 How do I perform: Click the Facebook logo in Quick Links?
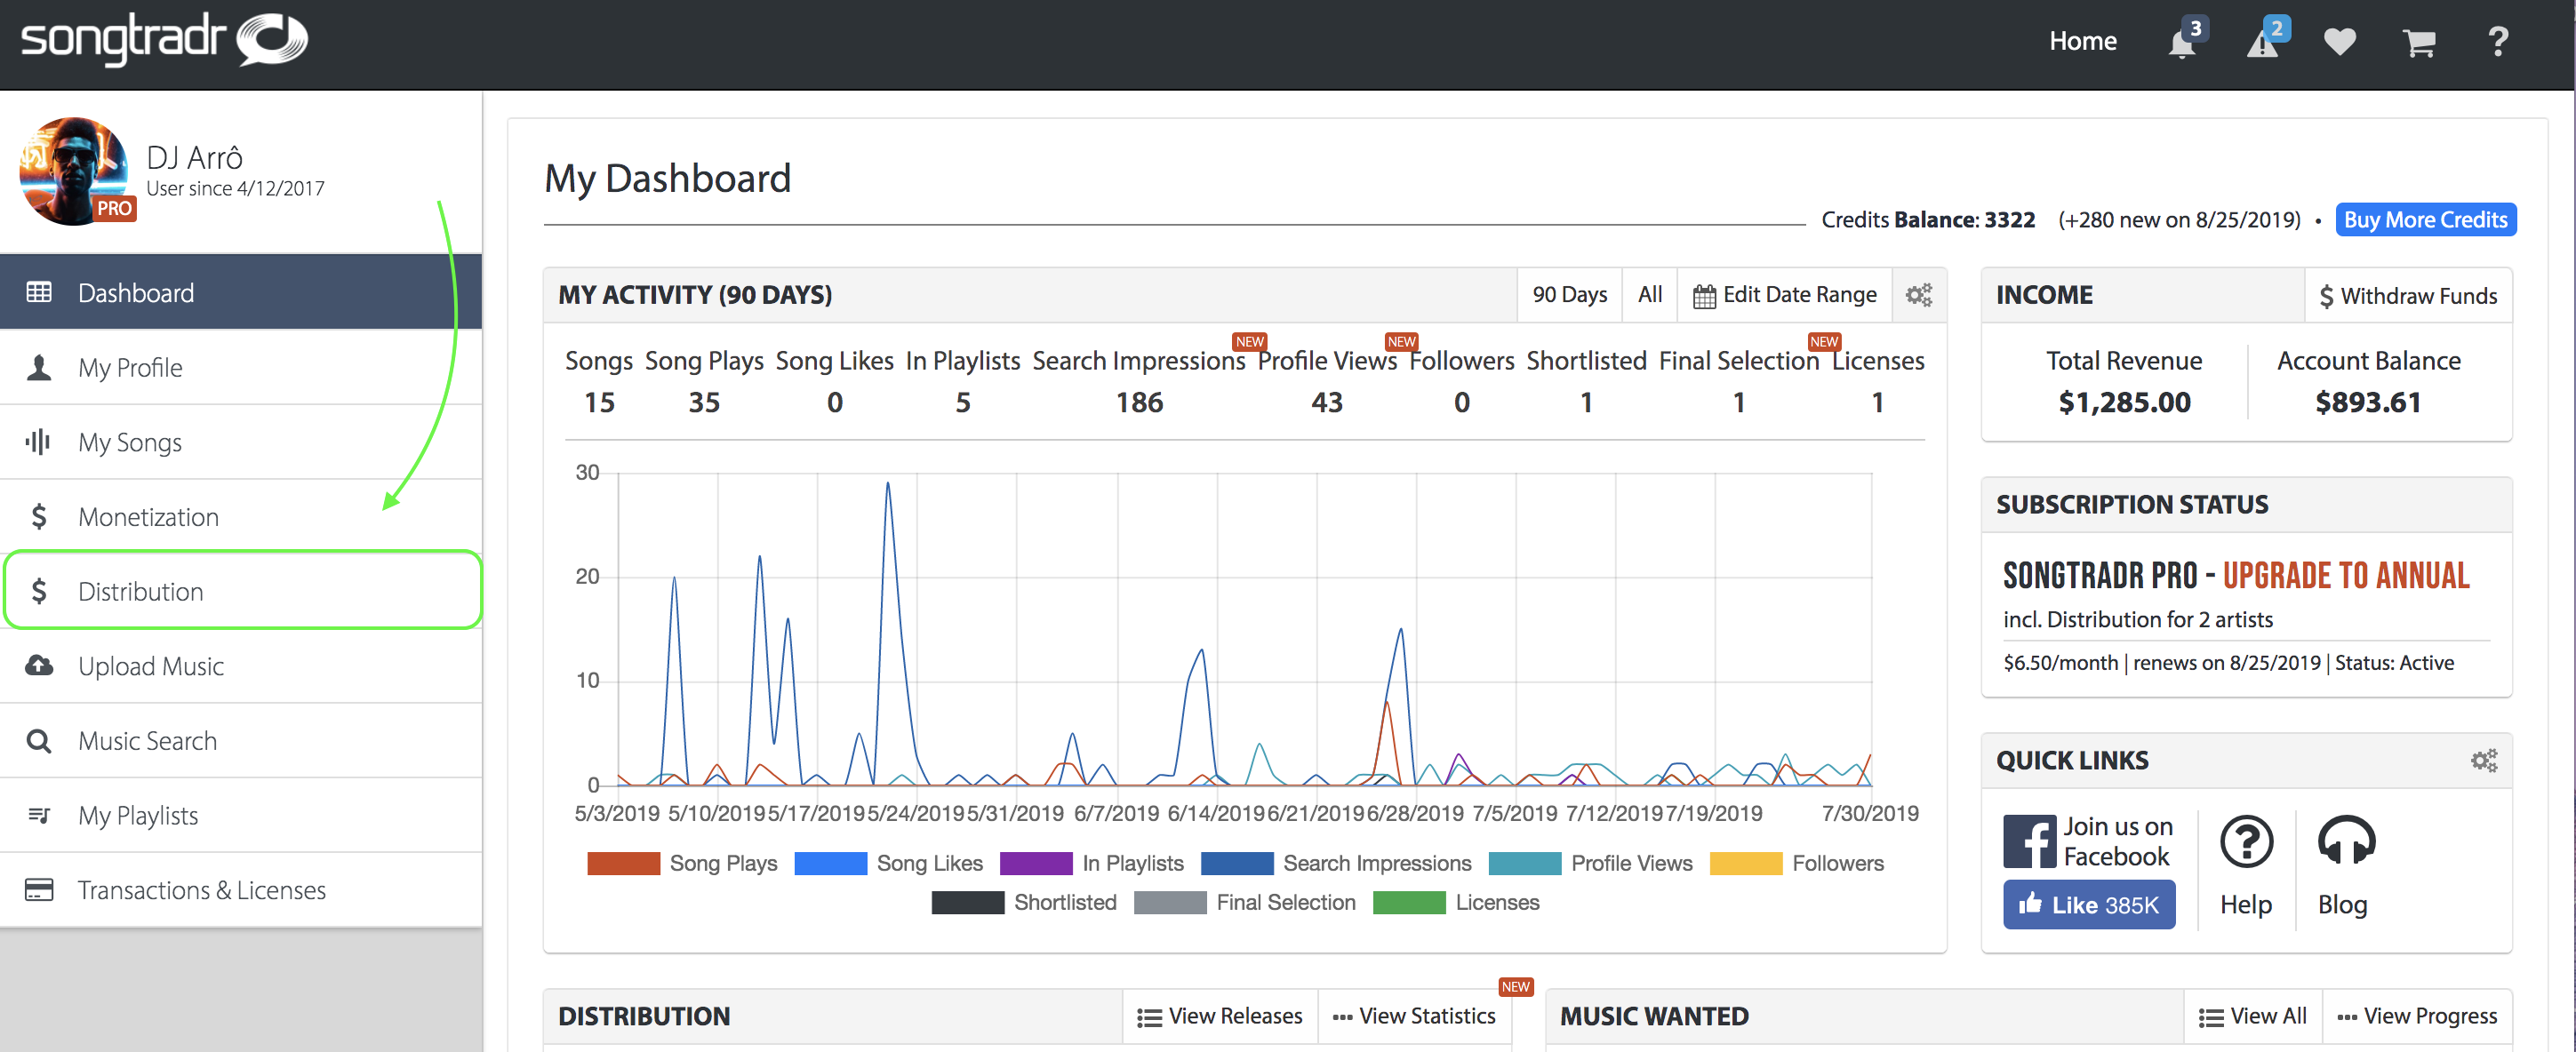pos(2028,841)
